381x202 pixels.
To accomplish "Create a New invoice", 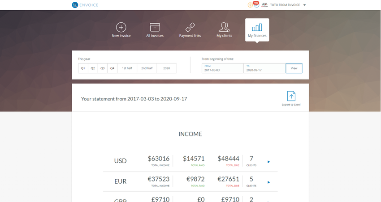I will tap(121, 30).
